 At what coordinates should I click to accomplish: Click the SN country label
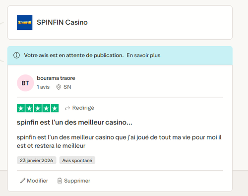pyautogui.click(x=67, y=87)
